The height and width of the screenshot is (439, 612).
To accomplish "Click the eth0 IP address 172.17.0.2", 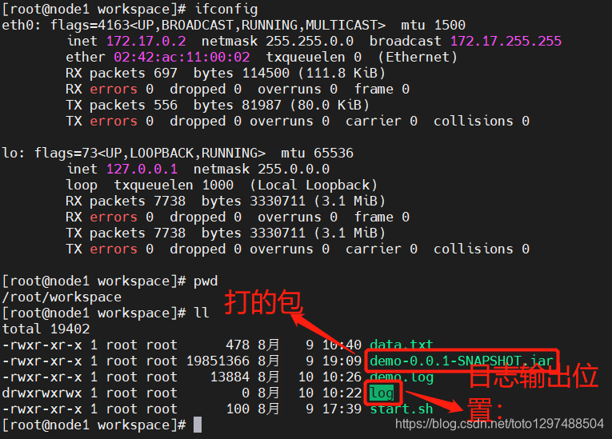I will tap(146, 41).
